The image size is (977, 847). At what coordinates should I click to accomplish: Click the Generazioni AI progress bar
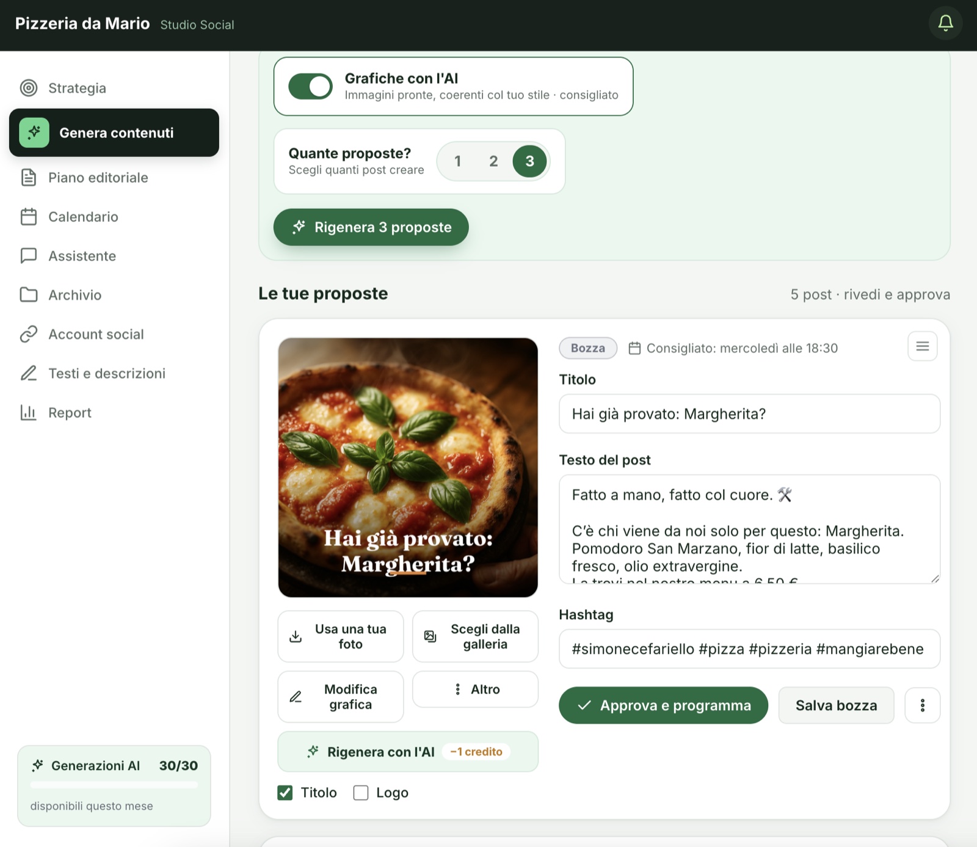114,785
